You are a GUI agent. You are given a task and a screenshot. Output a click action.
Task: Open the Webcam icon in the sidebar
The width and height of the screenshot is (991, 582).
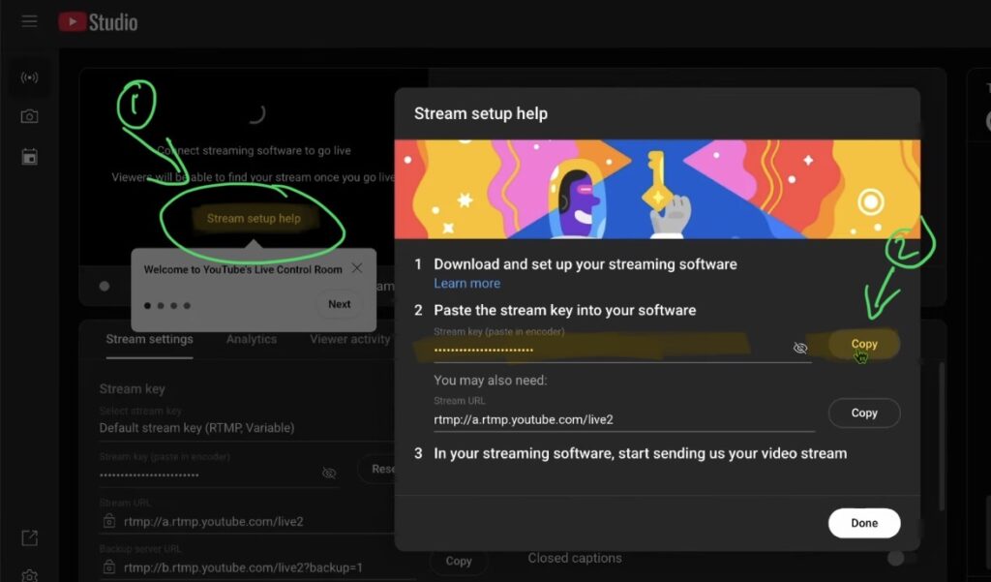pyautogui.click(x=28, y=115)
